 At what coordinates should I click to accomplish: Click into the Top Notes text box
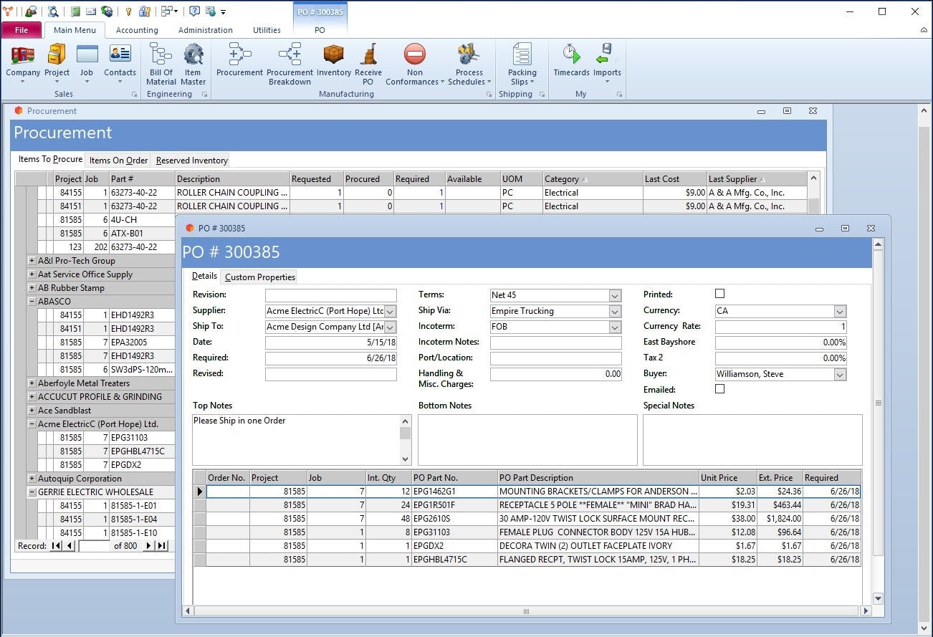(x=294, y=439)
